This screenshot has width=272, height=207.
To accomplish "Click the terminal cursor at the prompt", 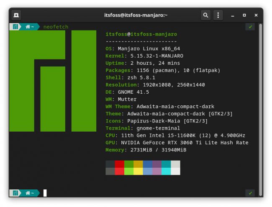I will click(45, 193).
